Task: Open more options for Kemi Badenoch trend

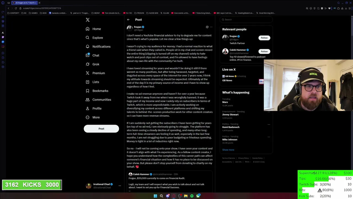Action: click(x=269, y=124)
